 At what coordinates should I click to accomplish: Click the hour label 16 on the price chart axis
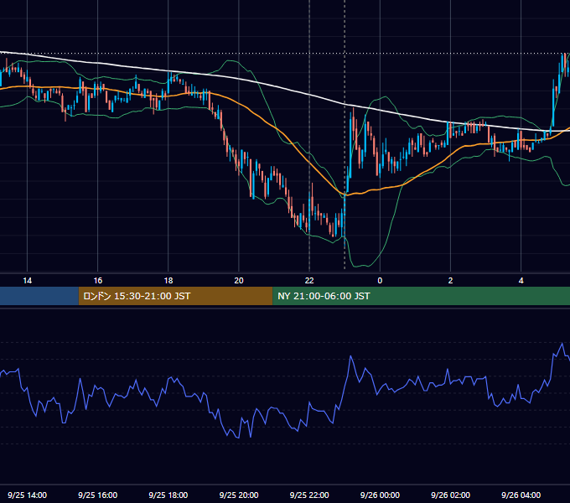tap(98, 281)
